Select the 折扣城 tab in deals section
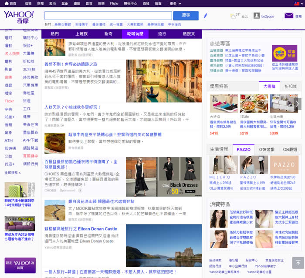The height and width of the screenshot is (278, 305). (290, 86)
